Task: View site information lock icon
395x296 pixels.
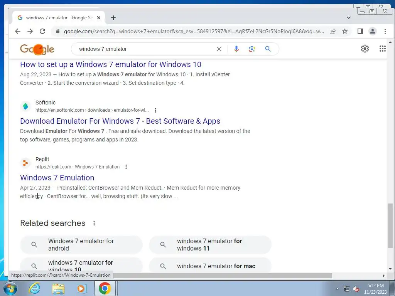Action: (x=58, y=31)
